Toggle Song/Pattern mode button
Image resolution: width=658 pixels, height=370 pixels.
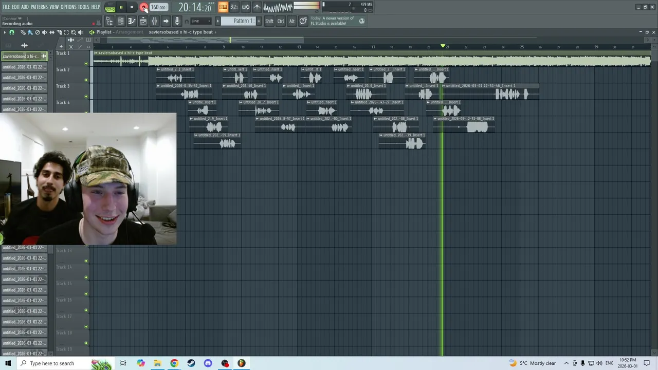(x=110, y=8)
